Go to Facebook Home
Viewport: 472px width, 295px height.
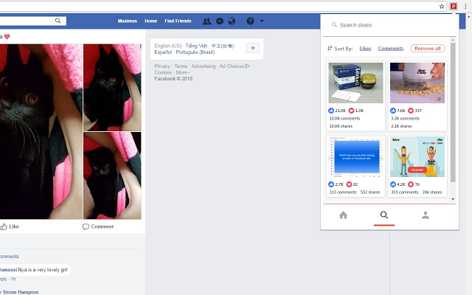pos(150,21)
